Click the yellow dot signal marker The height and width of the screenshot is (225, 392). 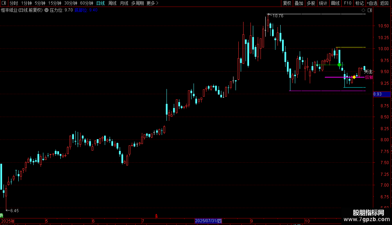pyautogui.click(x=354, y=77)
